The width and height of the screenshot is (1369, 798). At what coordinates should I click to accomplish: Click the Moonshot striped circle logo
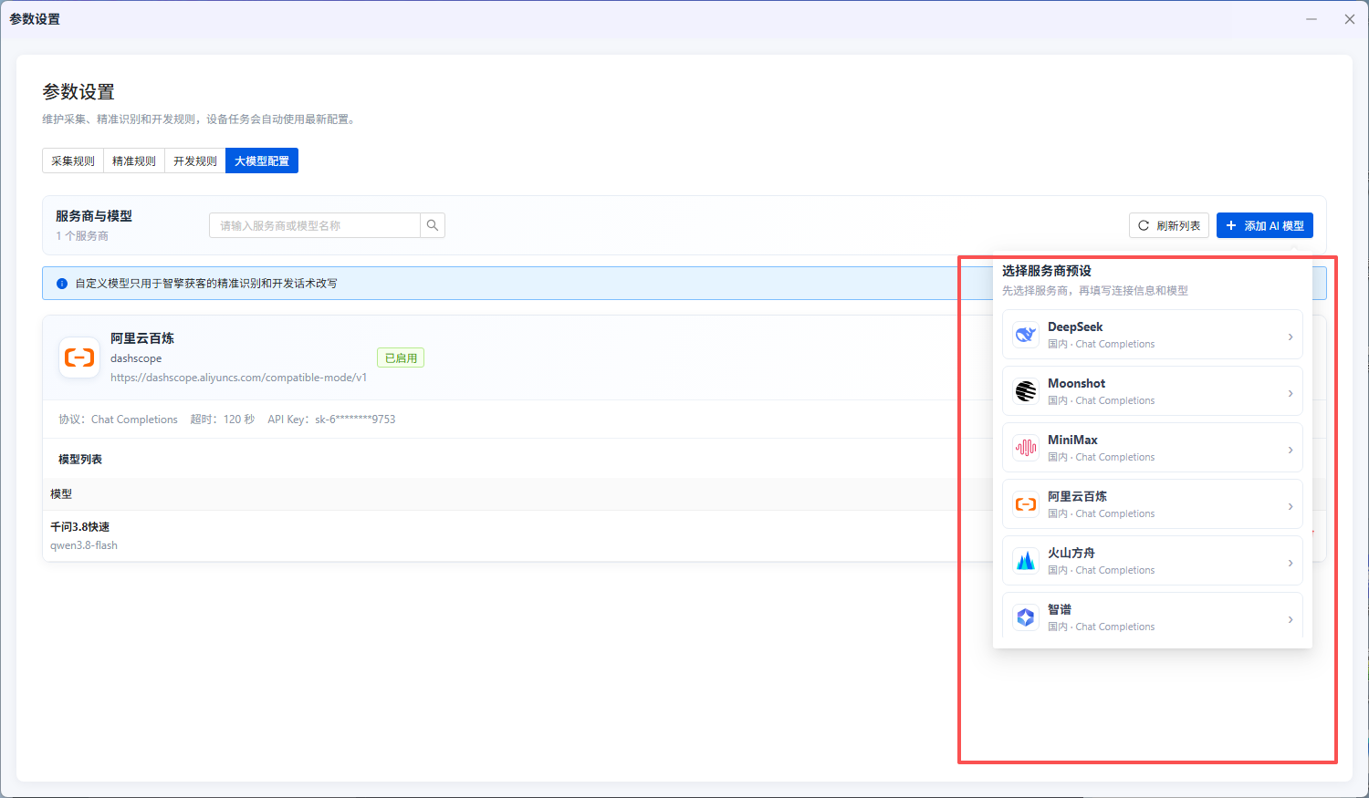(1026, 391)
